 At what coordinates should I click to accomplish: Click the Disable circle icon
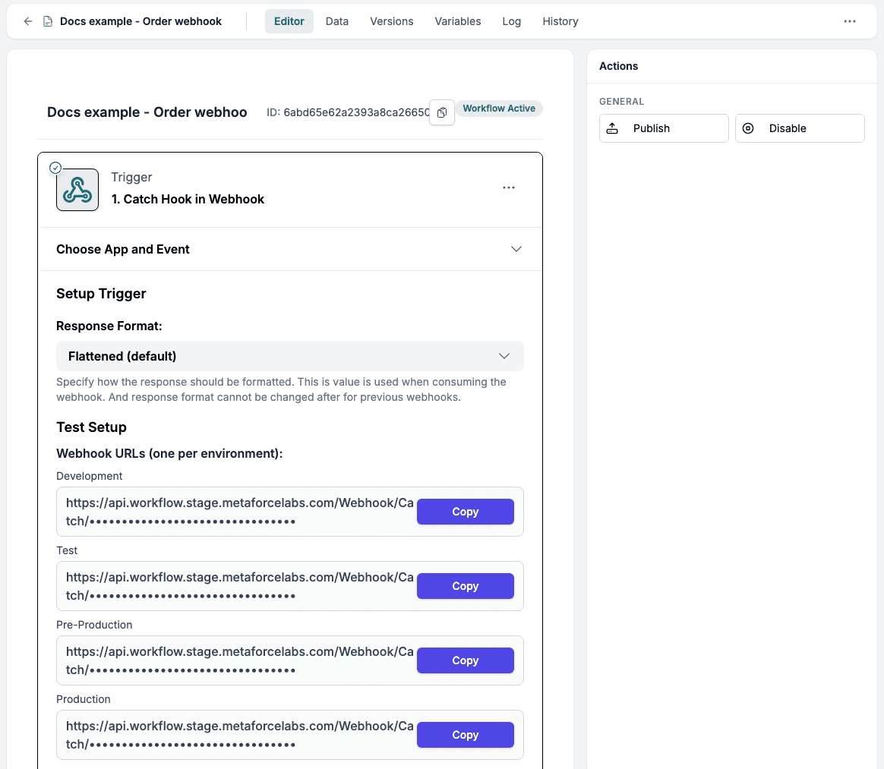pos(748,128)
